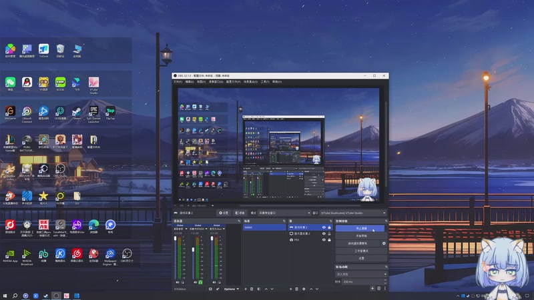Expand Mic/Aux channel dropdown arrow

[224, 229]
